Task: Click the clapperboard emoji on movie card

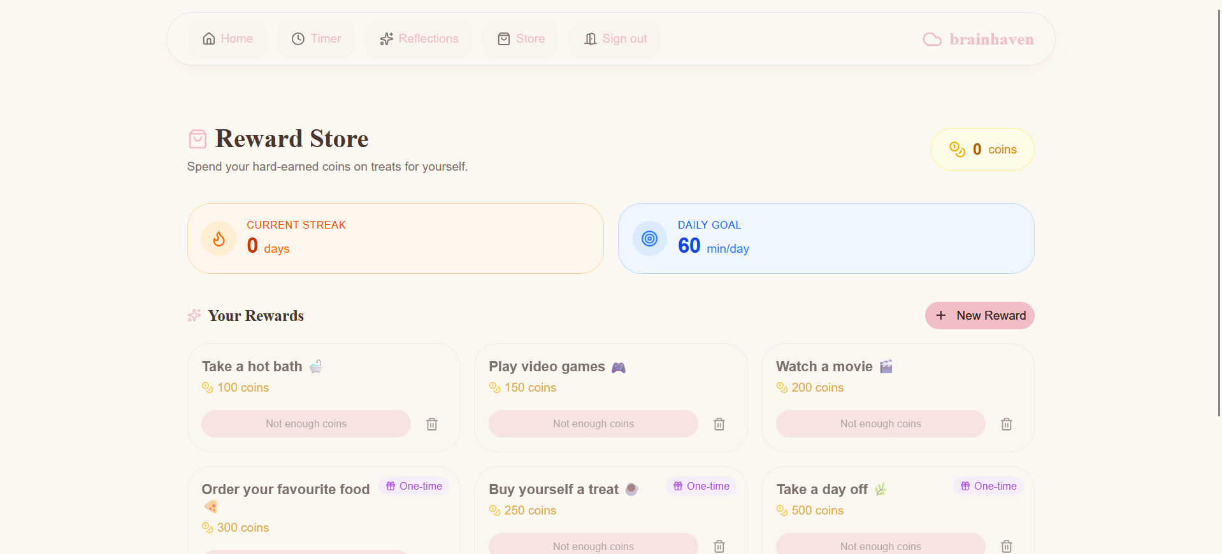Action: tap(886, 366)
